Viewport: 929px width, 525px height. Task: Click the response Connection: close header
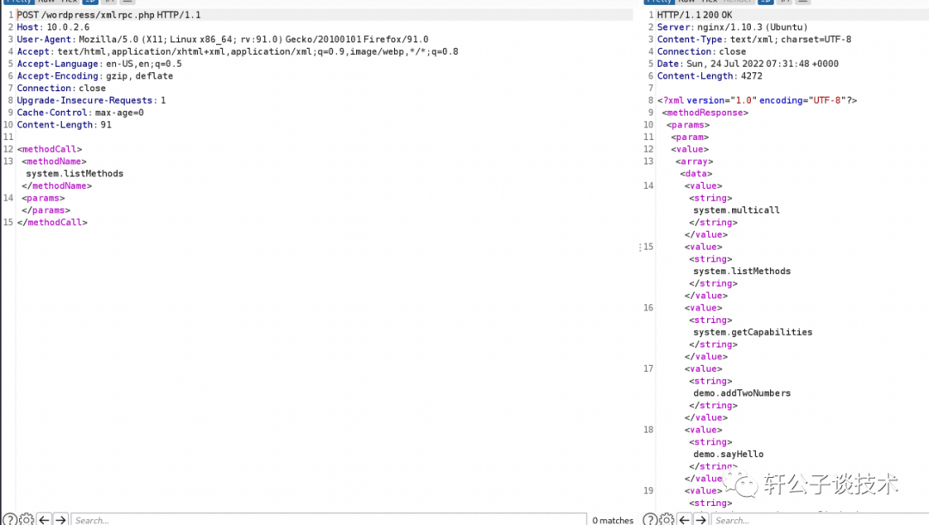701,52
